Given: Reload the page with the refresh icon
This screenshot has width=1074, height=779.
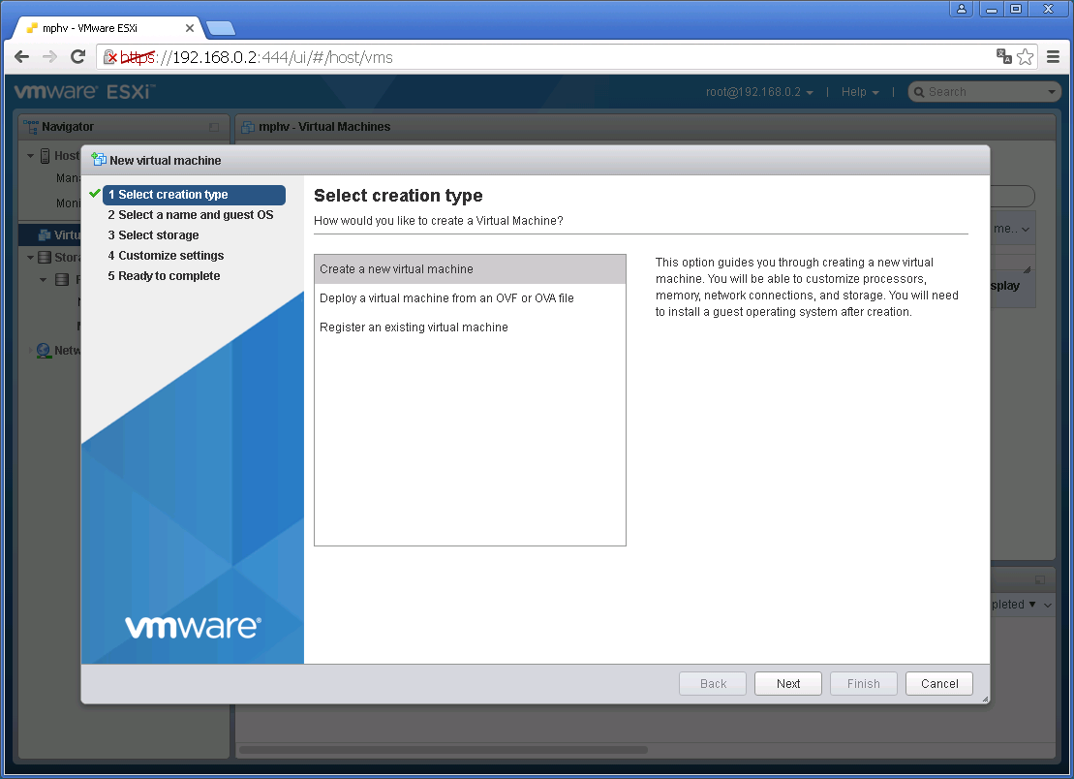Looking at the screenshot, I should (x=78, y=57).
